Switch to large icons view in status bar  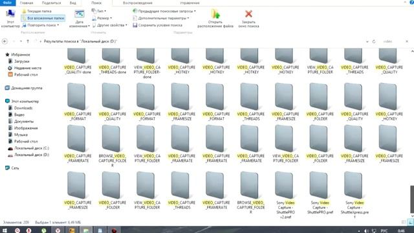click(x=410, y=223)
